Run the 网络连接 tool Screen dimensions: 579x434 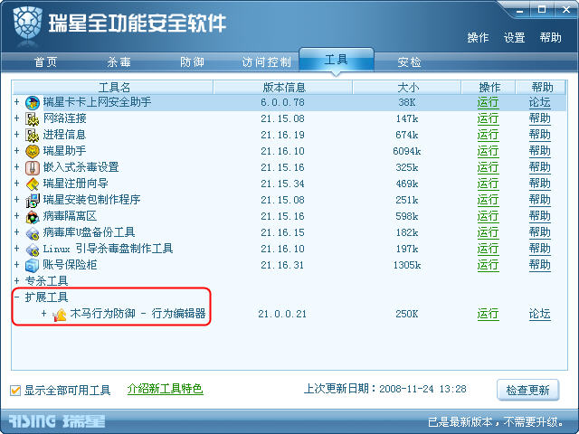click(x=488, y=118)
